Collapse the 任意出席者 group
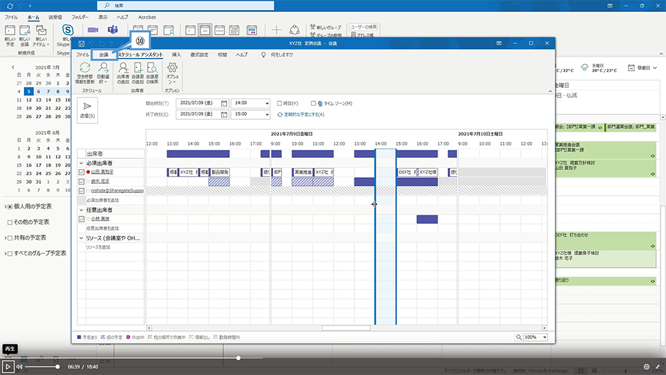Image resolution: width=666 pixels, height=375 pixels. coord(81,210)
